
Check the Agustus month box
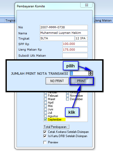pos(45,116)
